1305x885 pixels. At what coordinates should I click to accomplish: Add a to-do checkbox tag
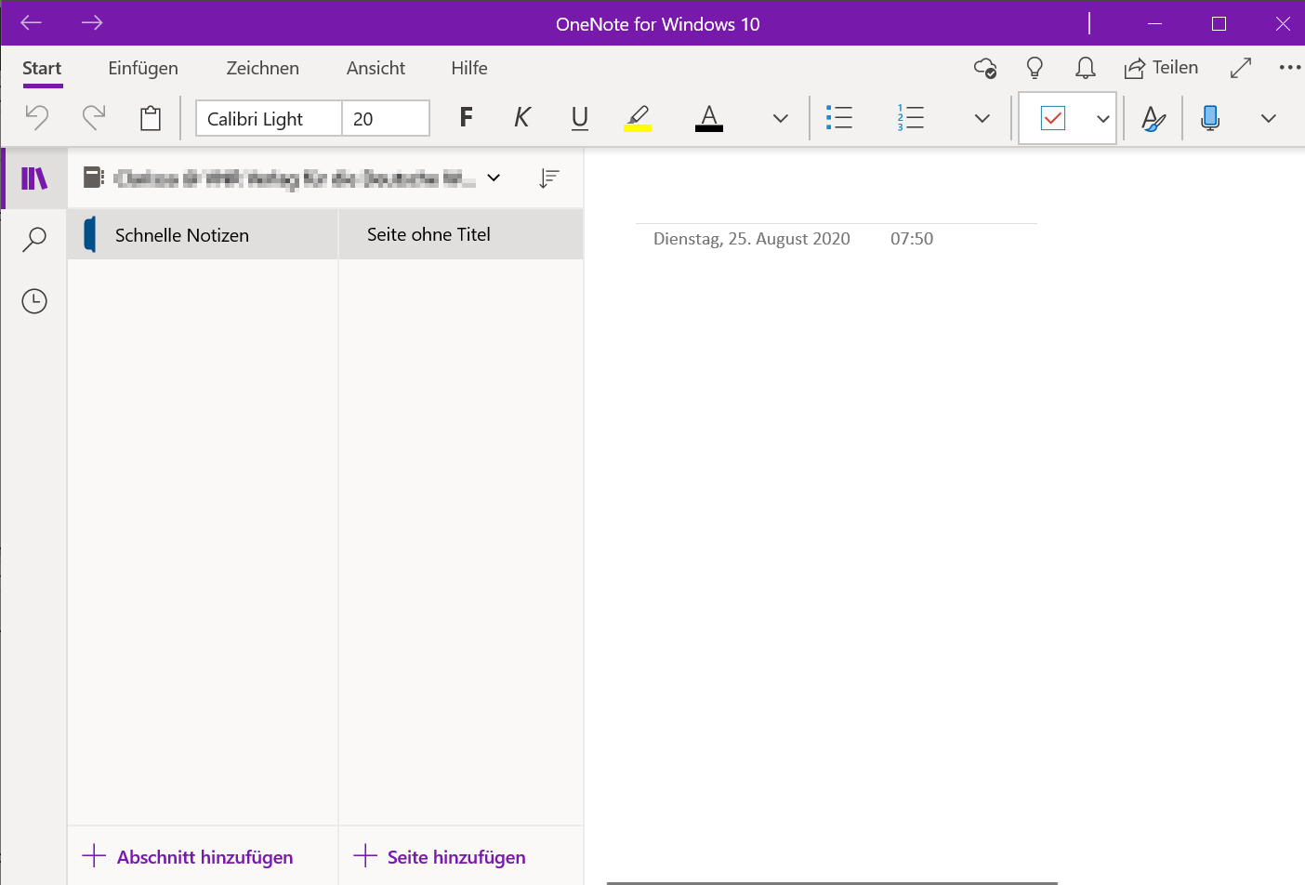pyautogui.click(x=1053, y=118)
